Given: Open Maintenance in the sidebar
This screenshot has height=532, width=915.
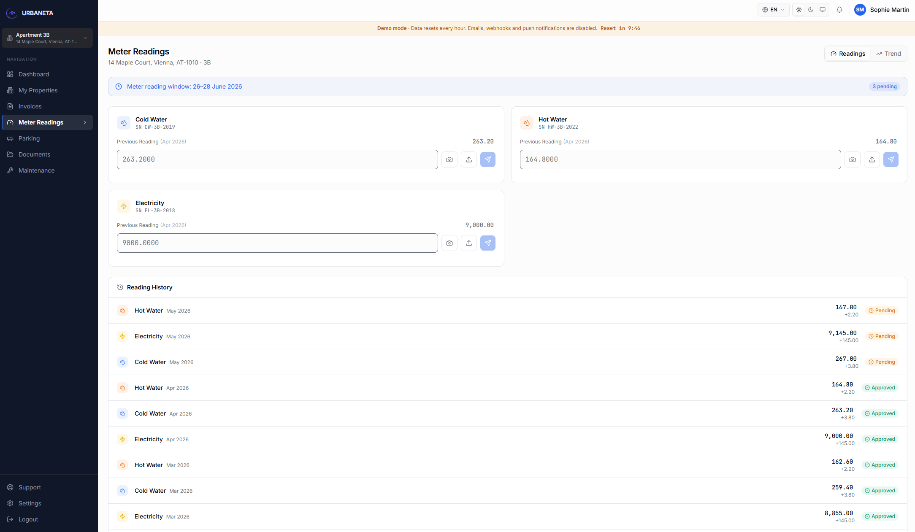Looking at the screenshot, I should (x=47, y=170).
